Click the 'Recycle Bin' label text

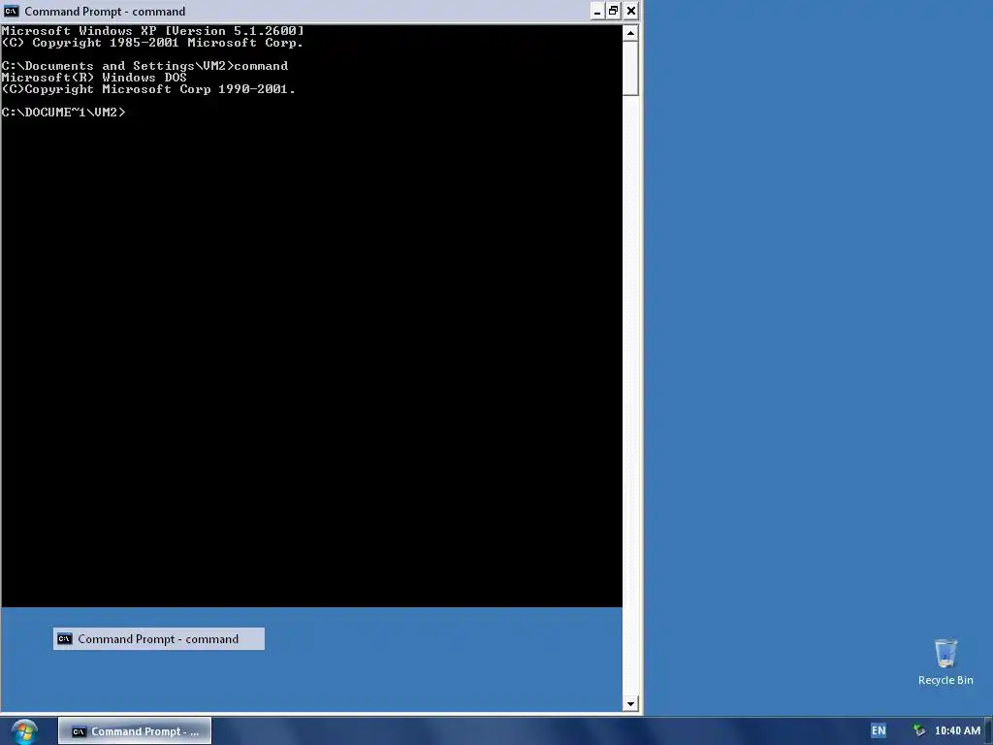pos(945,680)
